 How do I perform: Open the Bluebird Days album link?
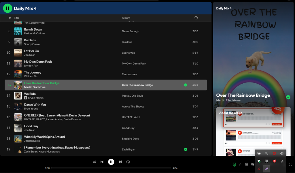pos(130,139)
